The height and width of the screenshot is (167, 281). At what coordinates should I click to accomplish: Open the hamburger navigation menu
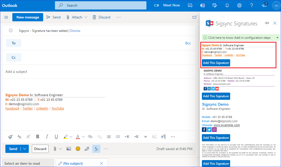pyautogui.click(x=6, y=17)
